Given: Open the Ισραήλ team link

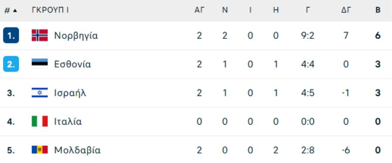Looking at the screenshot, I should pos(70,93).
